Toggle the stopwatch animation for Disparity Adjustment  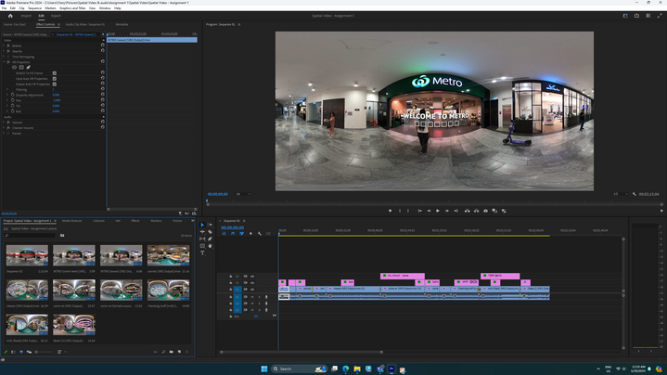tap(13, 95)
